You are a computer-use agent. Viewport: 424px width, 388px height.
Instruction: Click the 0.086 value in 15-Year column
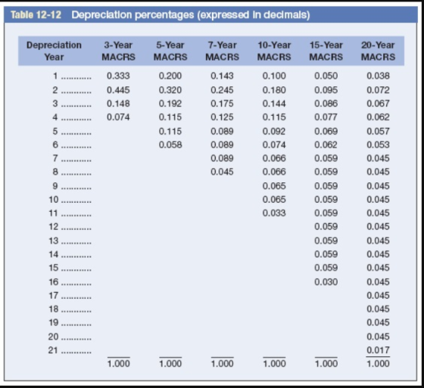click(x=326, y=104)
